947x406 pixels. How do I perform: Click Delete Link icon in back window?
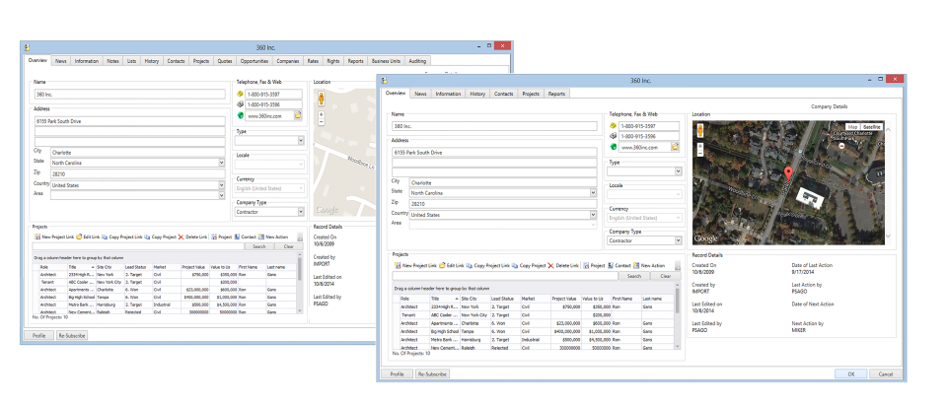click(x=181, y=237)
